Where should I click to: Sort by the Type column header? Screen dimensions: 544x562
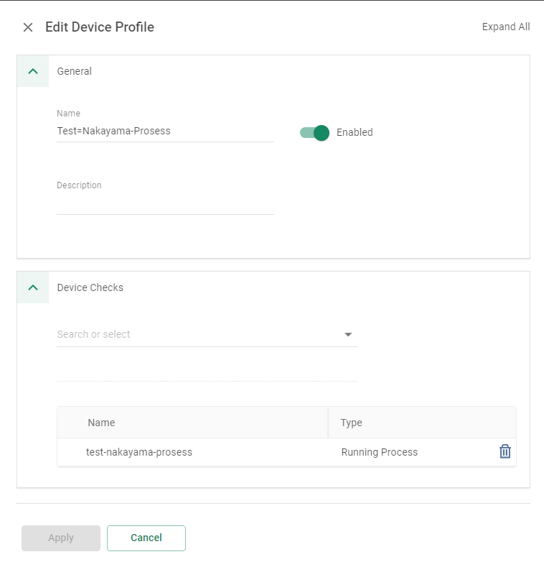coord(351,423)
